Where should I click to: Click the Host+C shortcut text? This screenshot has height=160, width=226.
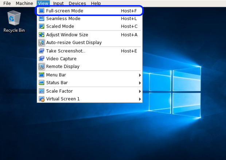(x=129, y=26)
